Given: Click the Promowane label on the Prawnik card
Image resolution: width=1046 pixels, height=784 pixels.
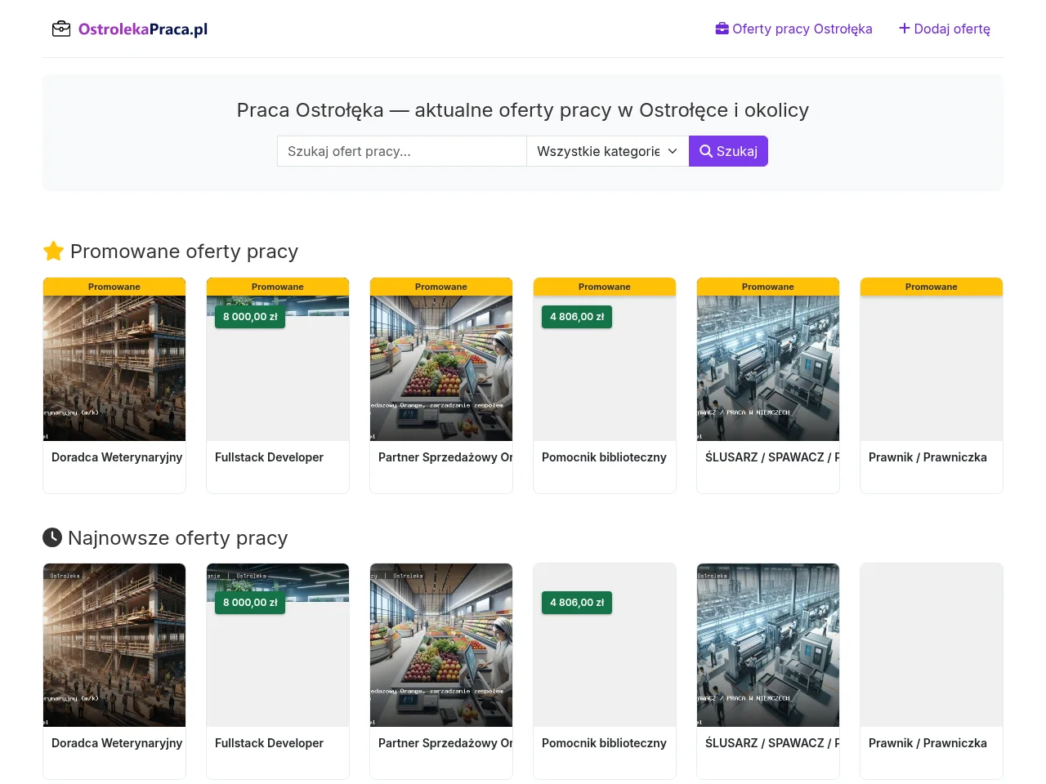Looking at the screenshot, I should click(x=932, y=287).
